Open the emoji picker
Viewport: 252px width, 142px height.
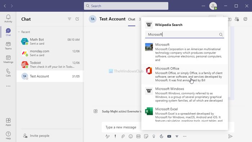coord(131,136)
